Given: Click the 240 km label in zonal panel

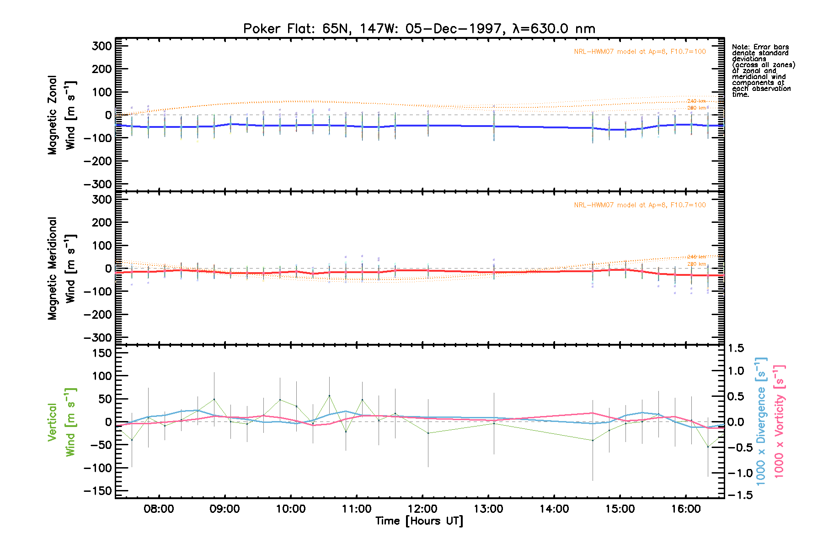Looking at the screenshot, I should [696, 101].
